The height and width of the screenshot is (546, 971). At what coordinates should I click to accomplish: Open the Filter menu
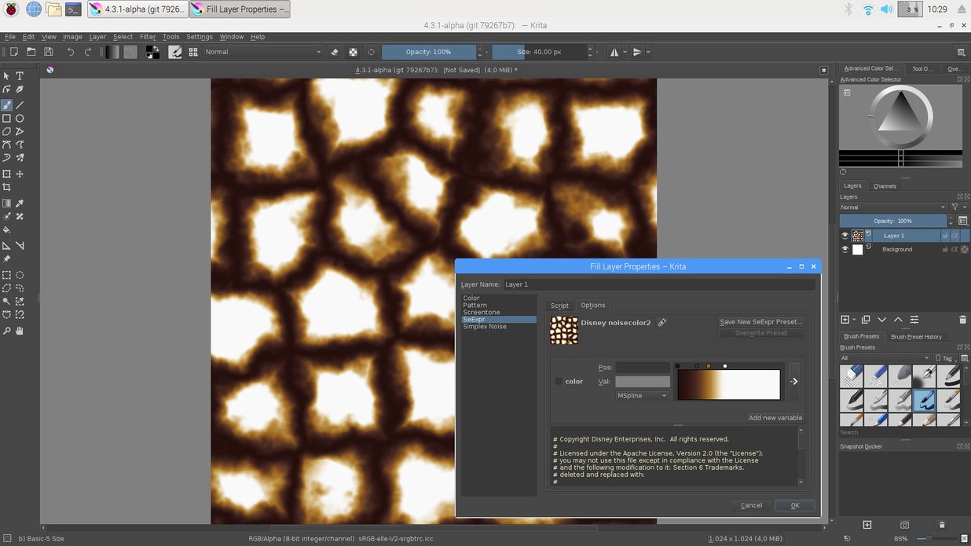tap(148, 37)
